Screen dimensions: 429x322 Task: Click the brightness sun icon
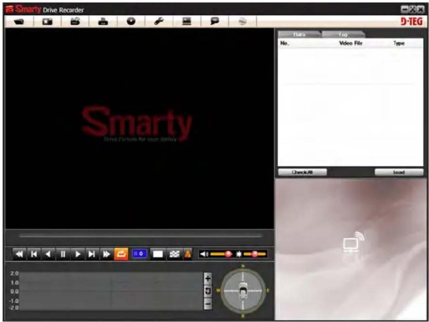(239, 254)
